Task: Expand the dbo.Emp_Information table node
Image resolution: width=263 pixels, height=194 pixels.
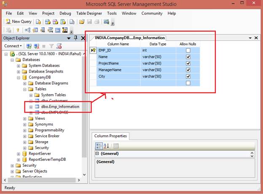Action: (x=31, y=107)
